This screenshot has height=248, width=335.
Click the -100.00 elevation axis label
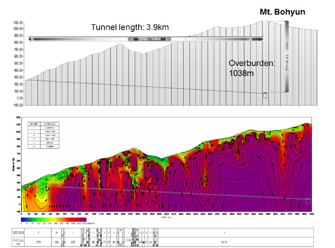(x=18, y=105)
